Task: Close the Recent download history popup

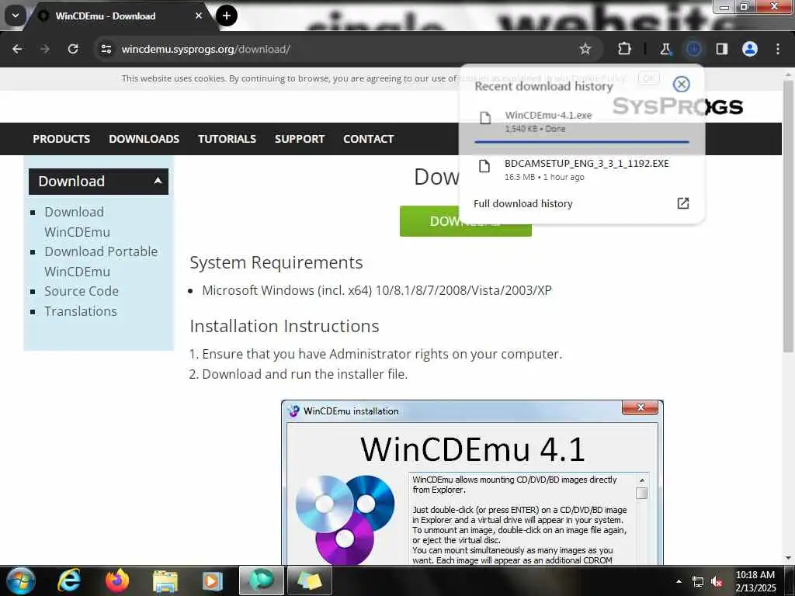Action: (x=682, y=84)
